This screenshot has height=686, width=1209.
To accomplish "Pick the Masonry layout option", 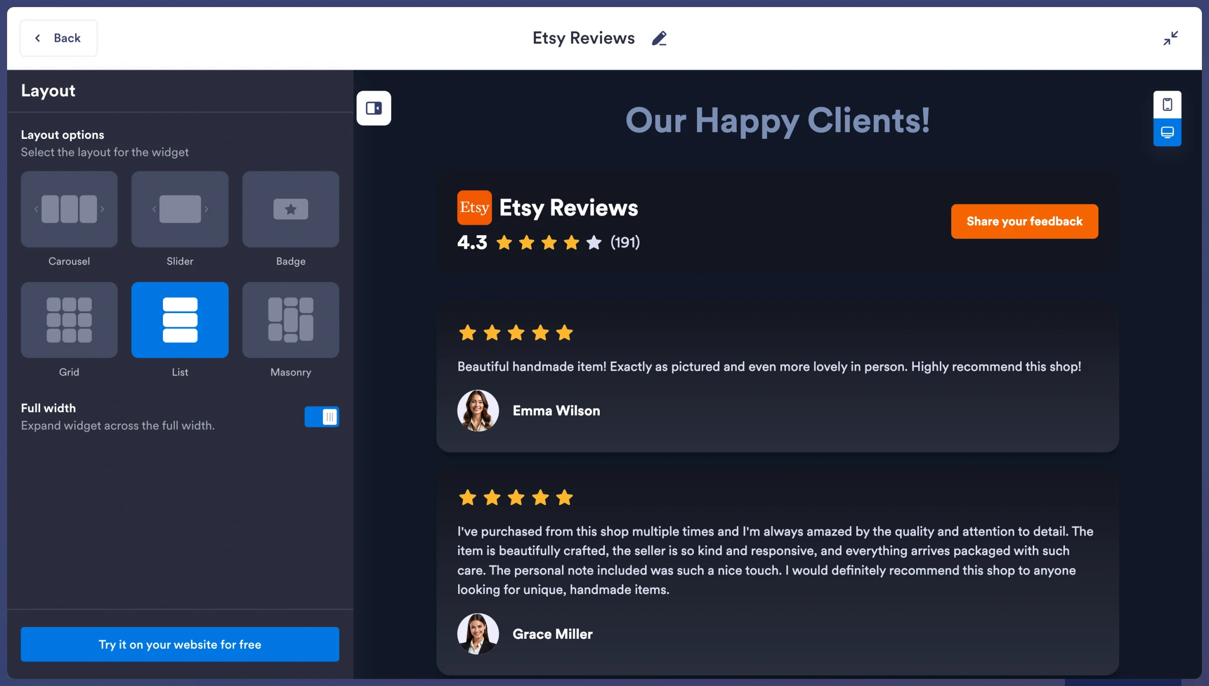I will click(290, 320).
